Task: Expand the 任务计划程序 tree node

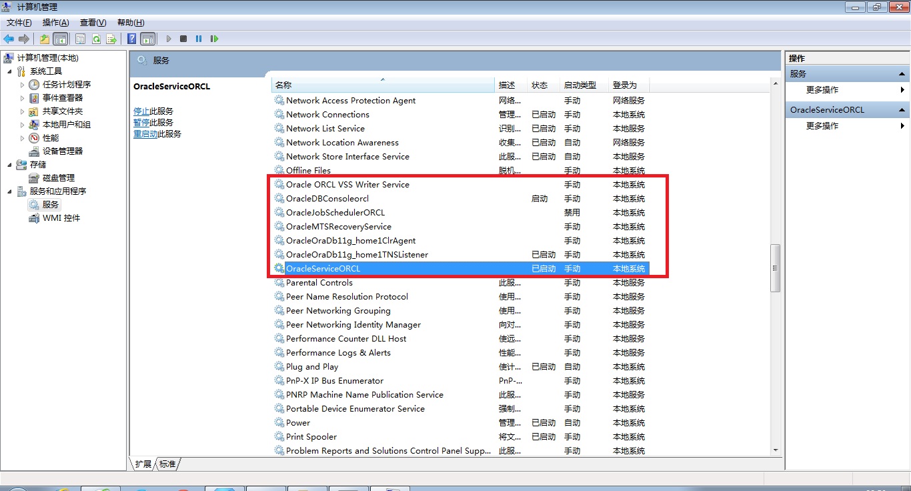Action: pos(22,85)
